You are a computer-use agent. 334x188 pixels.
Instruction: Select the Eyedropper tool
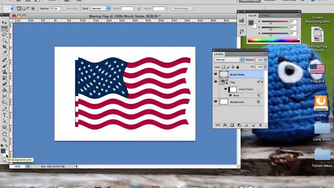(x=4, y=53)
